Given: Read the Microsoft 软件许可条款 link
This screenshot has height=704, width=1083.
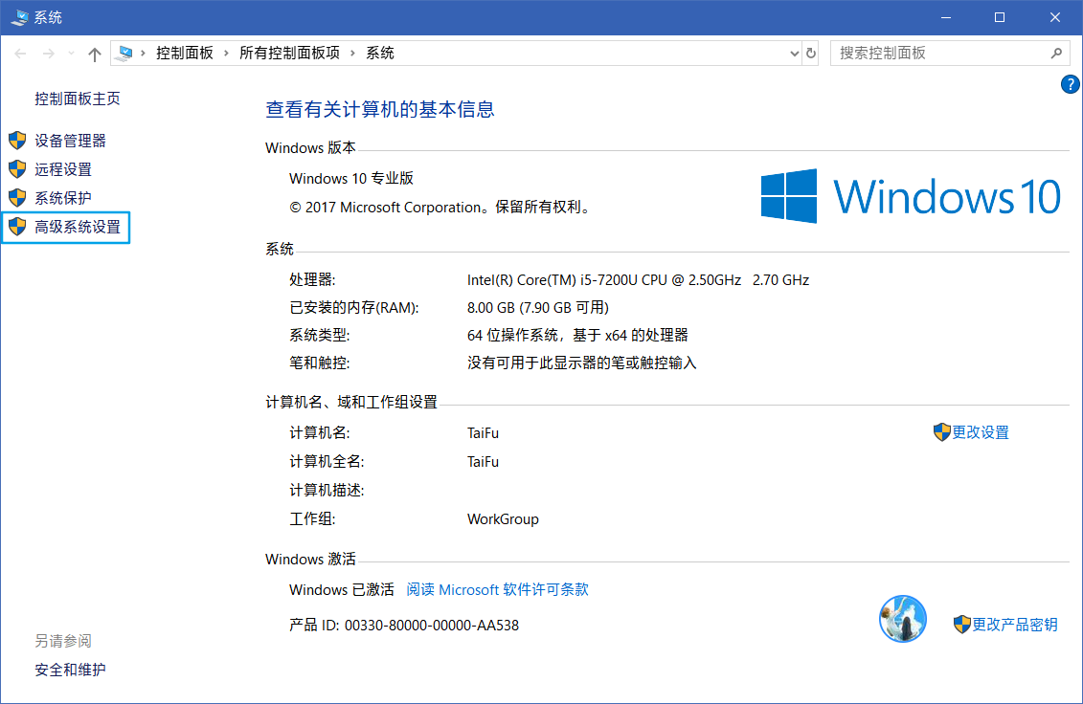Looking at the screenshot, I should (497, 589).
